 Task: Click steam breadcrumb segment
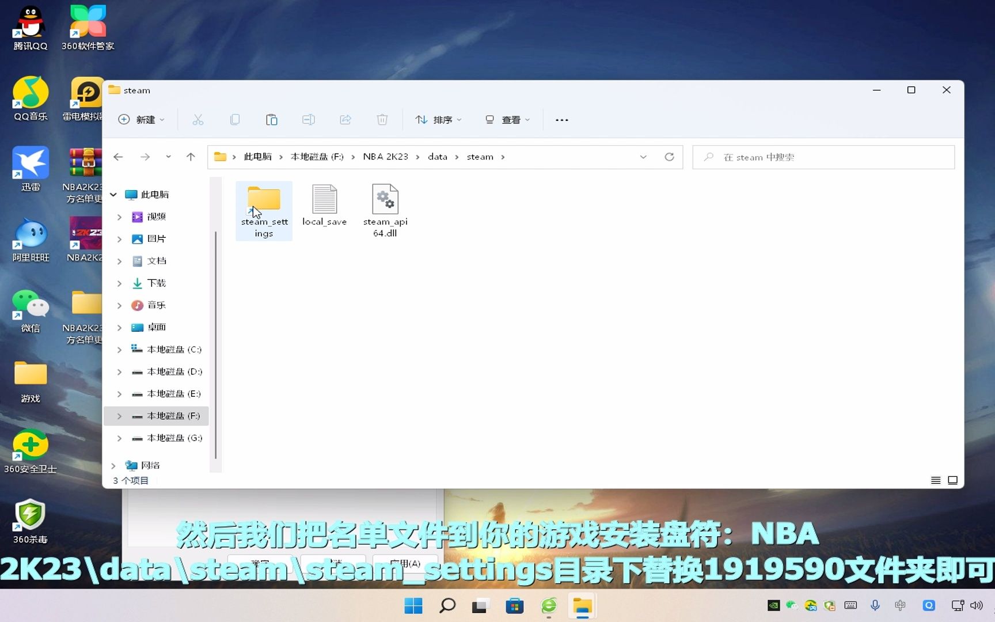pos(480,157)
